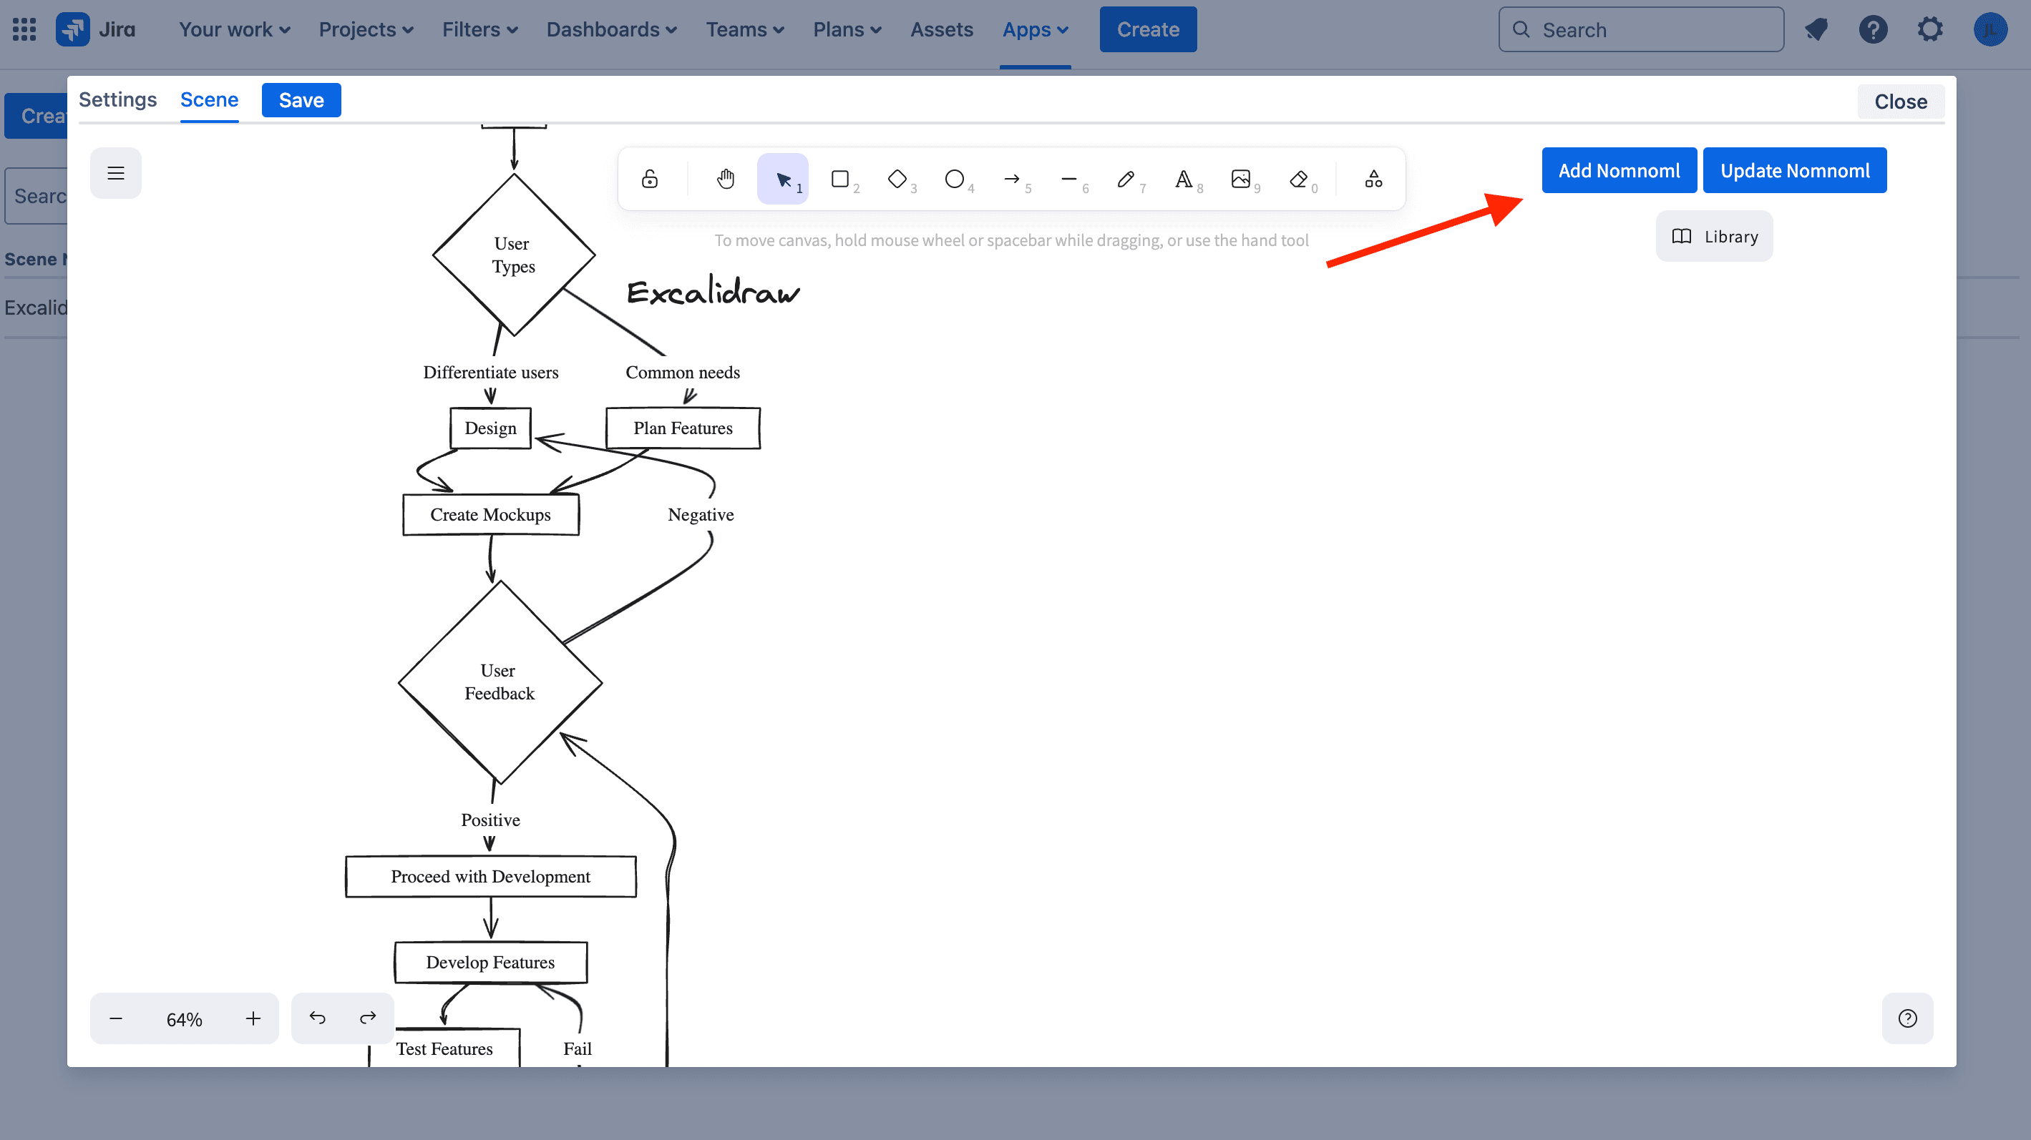Image resolution: width=2031 pixels, height=1140 pixels.
Task: Undo the last action
Action: tap(317, 1018)
